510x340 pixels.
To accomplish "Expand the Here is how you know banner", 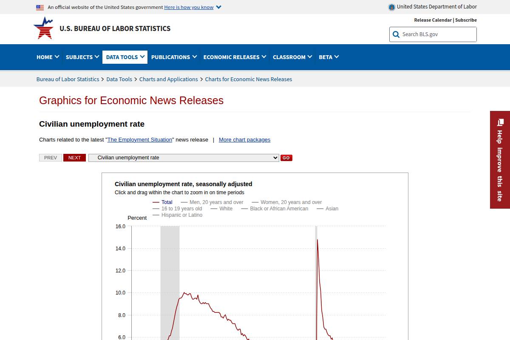I will 189,7.
